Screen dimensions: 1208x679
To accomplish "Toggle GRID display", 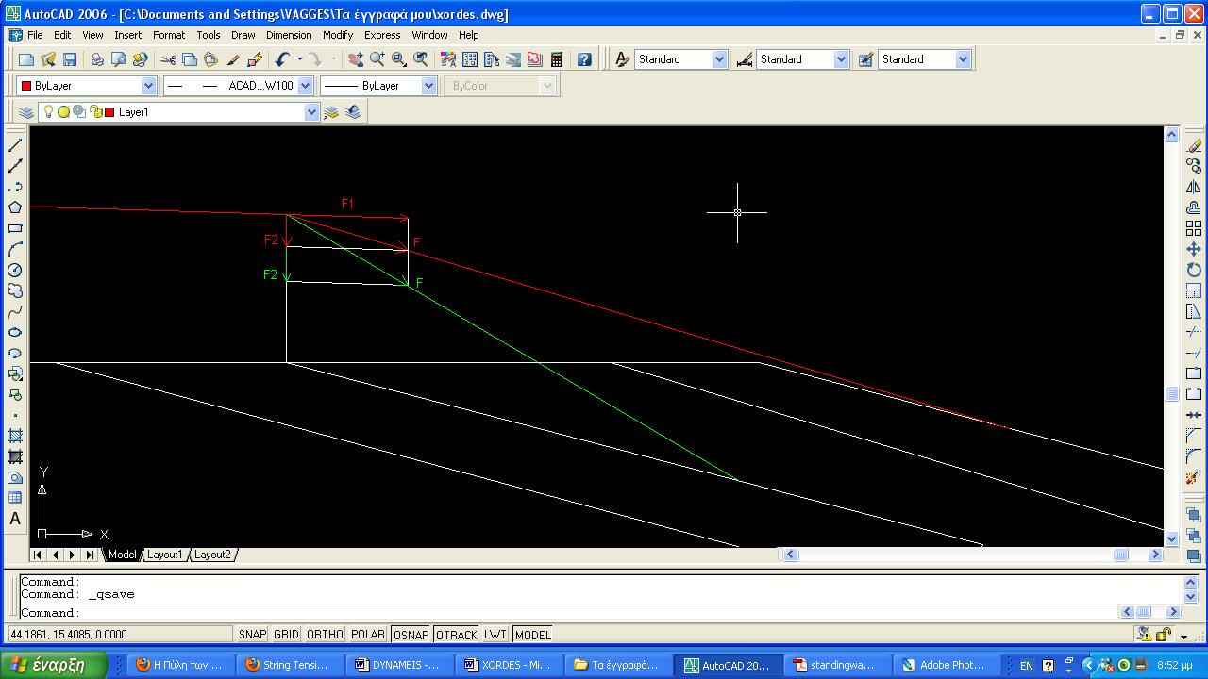I will point(286,635).
